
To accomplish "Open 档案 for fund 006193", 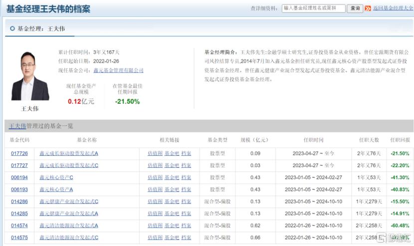I will pos(186,190).
